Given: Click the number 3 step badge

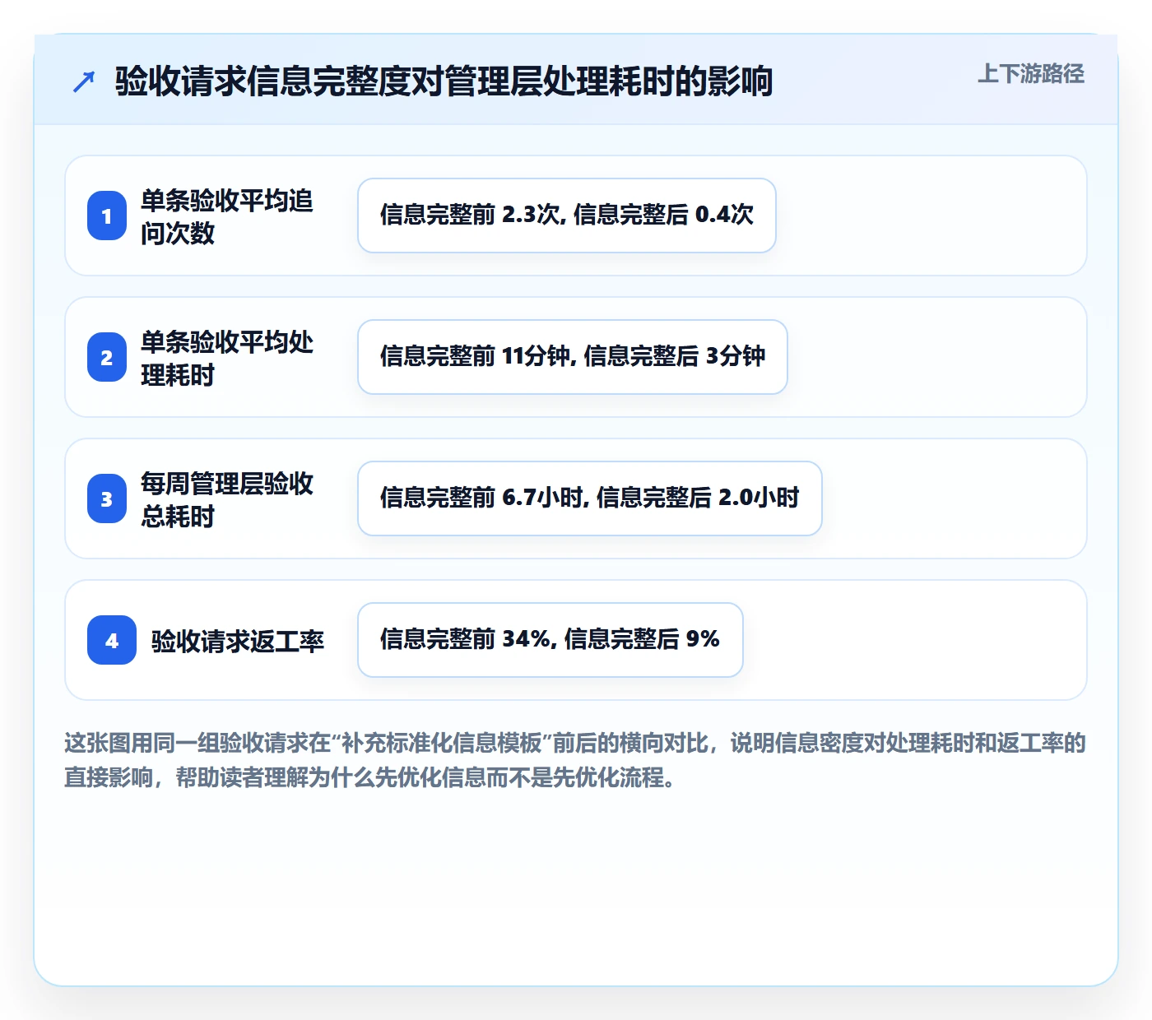Looking at the screenshot, I should (107, 498).
